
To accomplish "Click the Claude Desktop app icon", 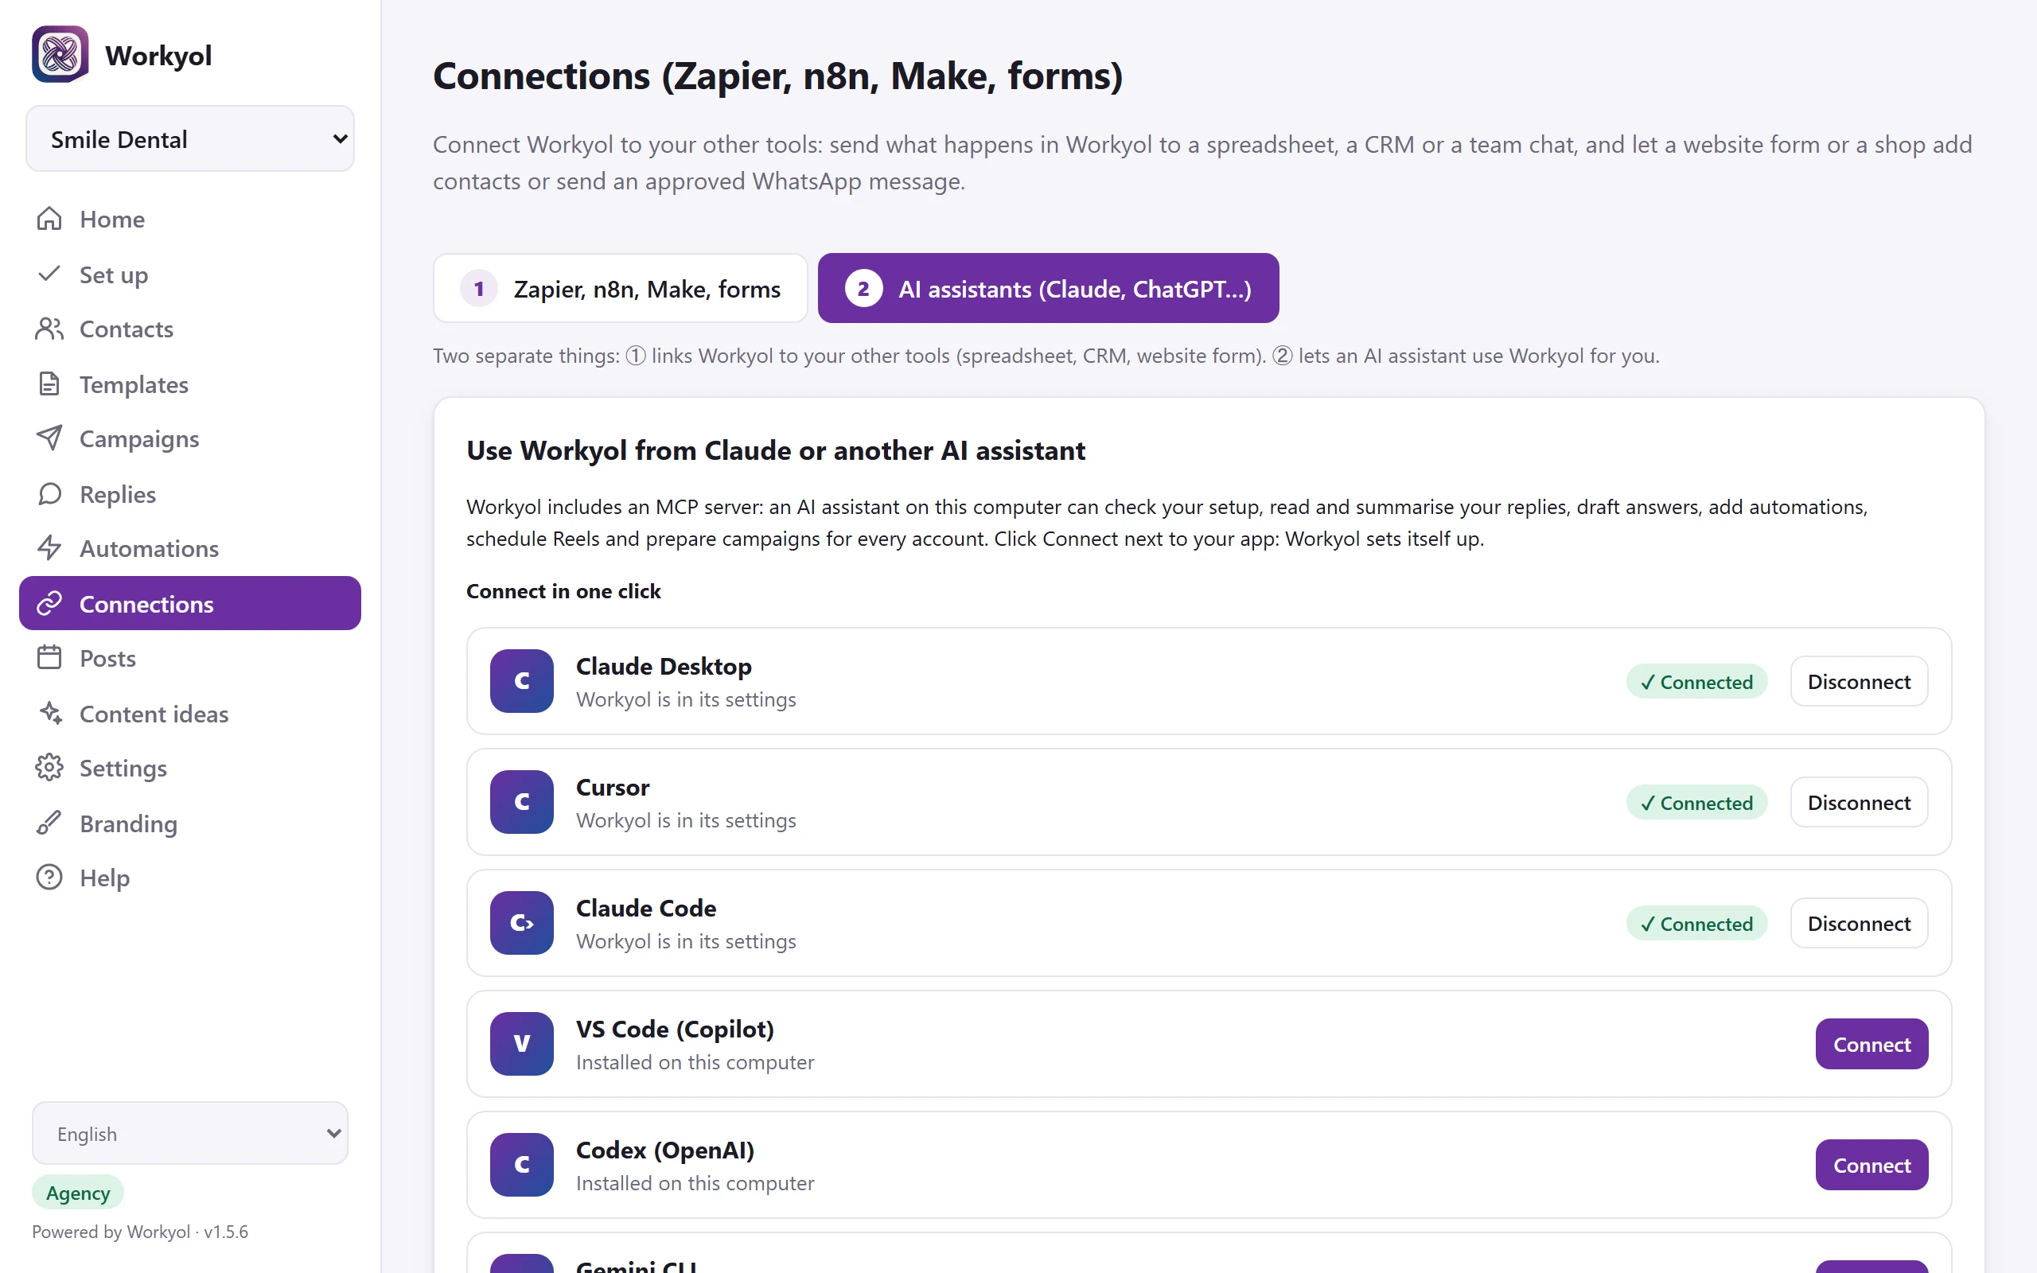I will [522, 680].
